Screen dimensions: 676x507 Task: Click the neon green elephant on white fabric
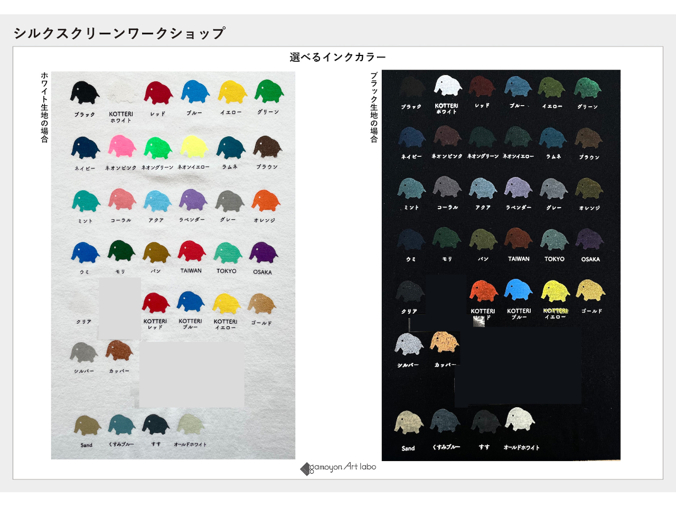pyautogui.click(x=158, y=148)
